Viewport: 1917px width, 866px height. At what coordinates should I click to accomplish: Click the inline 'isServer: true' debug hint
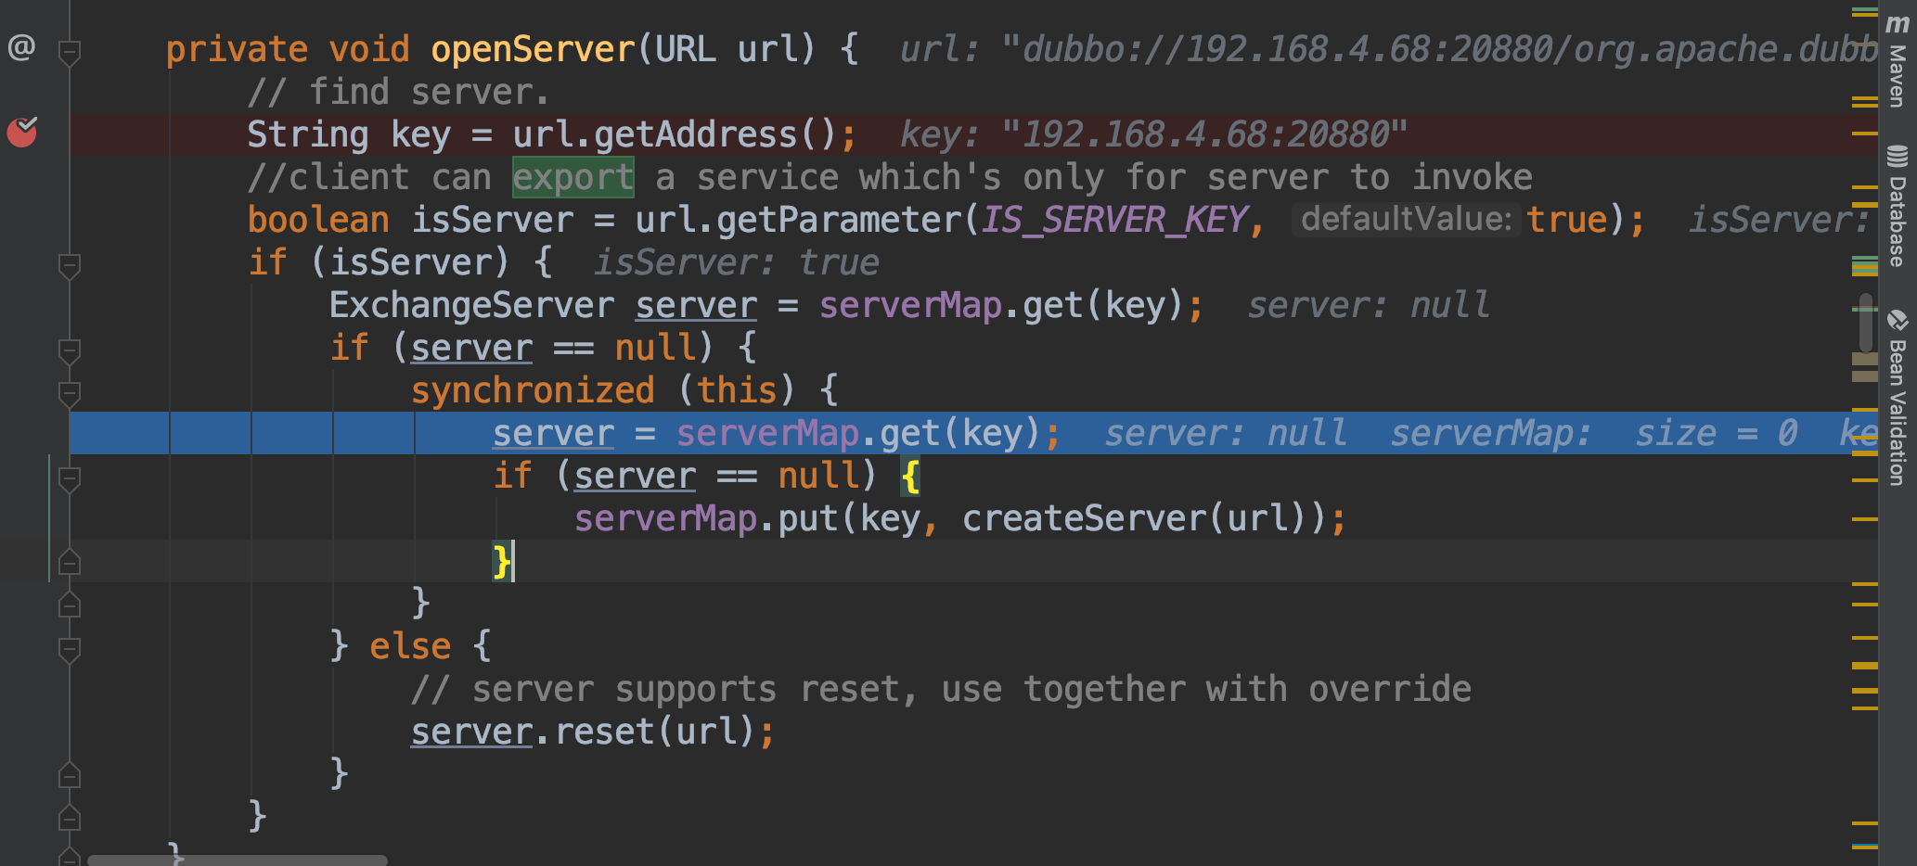click(x=737, y=262)
